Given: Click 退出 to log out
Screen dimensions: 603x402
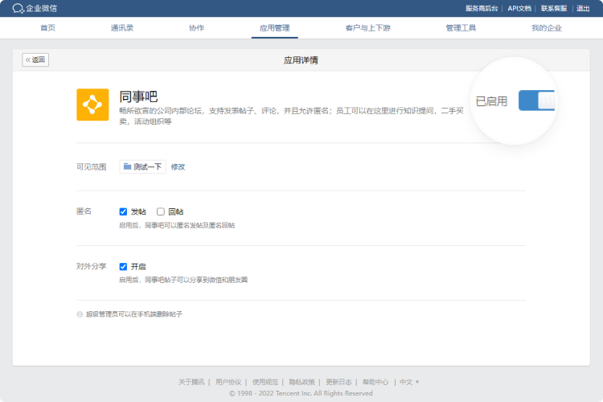Looking at the screenshot, I should (583, 8).
